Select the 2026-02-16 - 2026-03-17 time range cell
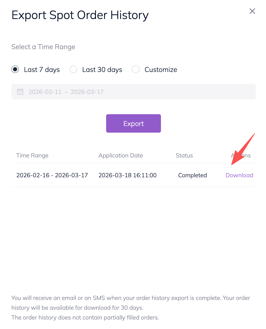 tap(52, 175)
